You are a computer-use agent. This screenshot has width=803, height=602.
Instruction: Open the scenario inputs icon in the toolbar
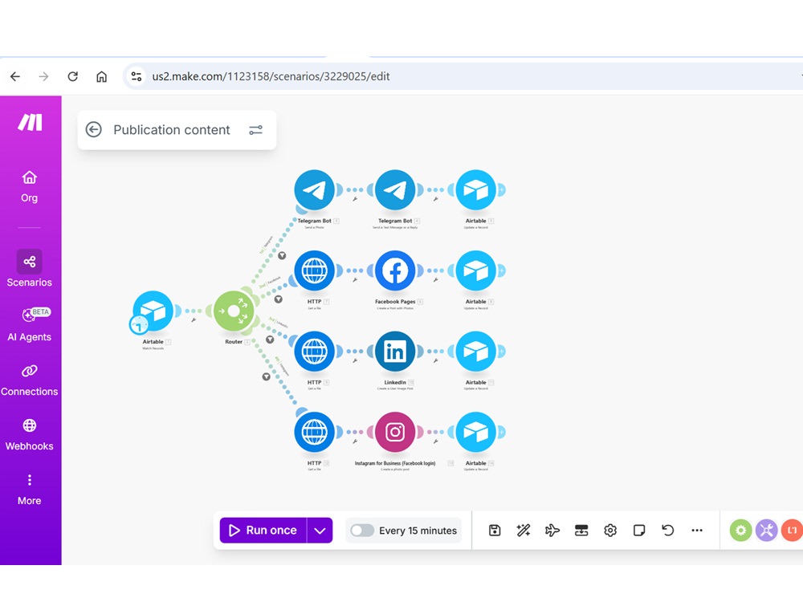[581, 531]
